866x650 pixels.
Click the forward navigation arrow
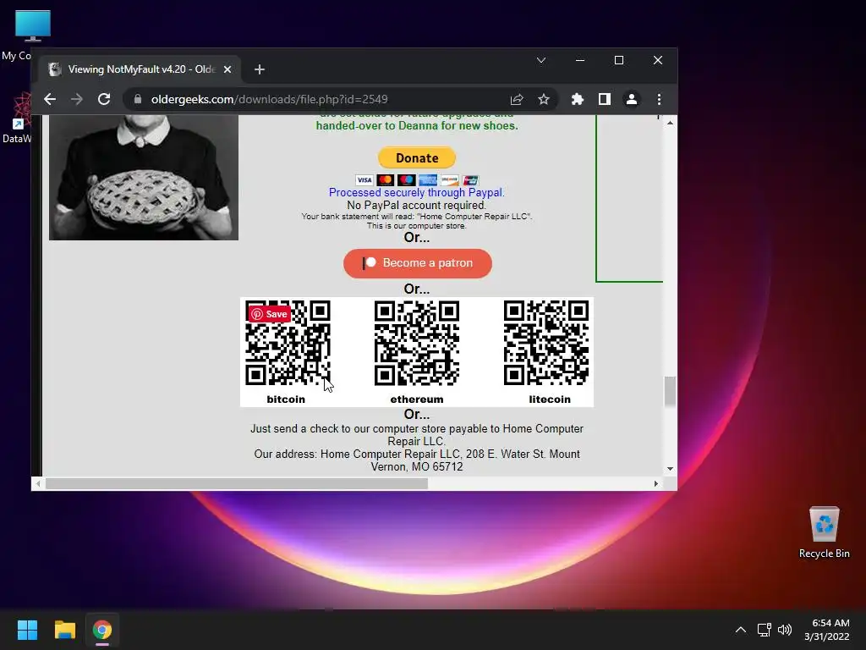coord(77,100)
